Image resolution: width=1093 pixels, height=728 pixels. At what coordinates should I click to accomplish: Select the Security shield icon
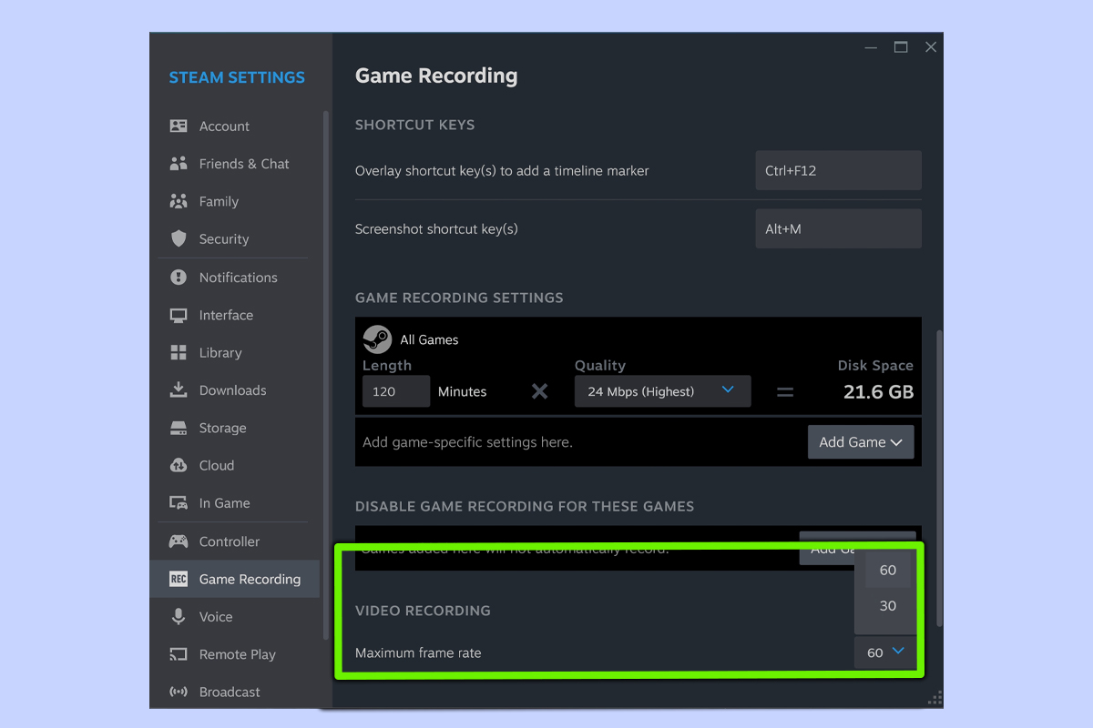pyautogui.click(x=179, y=238)
